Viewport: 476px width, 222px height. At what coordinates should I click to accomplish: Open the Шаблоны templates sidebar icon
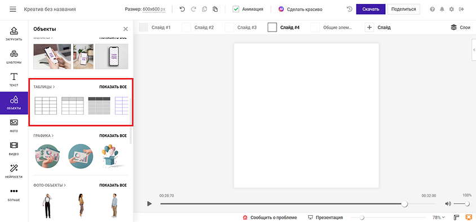click(x=14, y=56)
